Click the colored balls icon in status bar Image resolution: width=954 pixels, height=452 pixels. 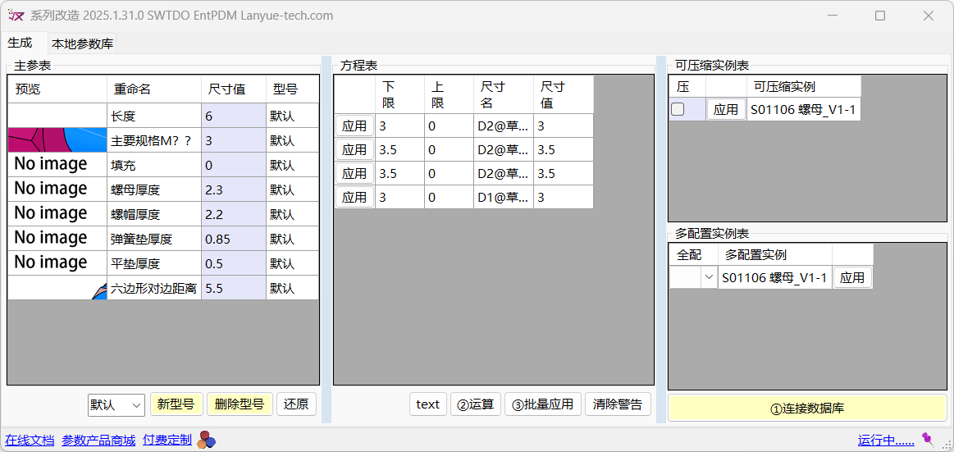click(x=207, y=441)
